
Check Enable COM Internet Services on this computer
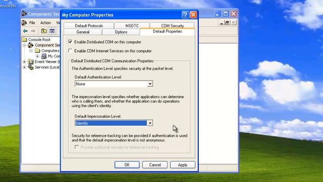click(70, 51)
